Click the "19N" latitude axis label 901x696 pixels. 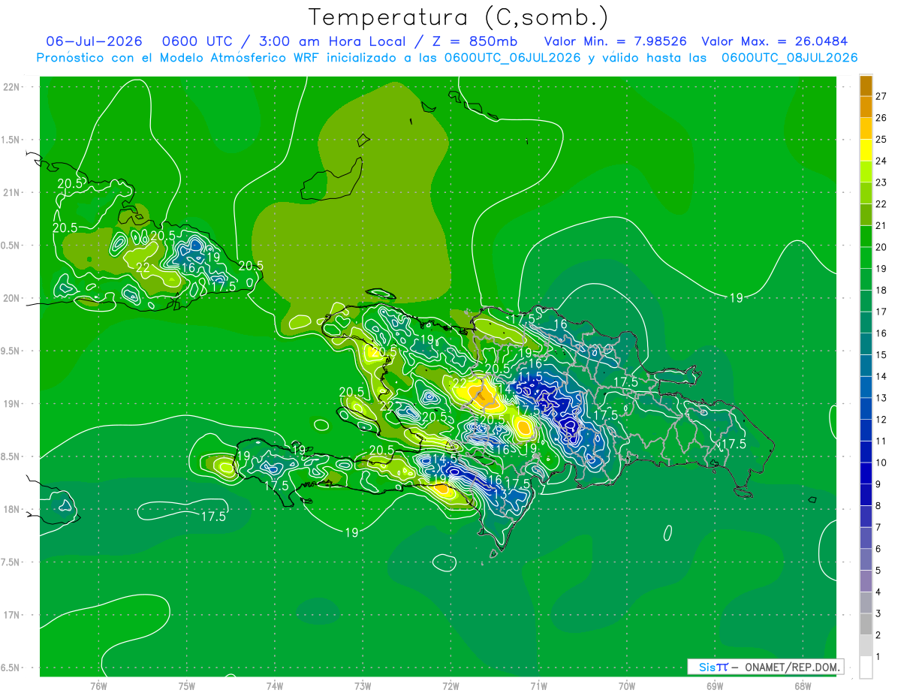11,404
